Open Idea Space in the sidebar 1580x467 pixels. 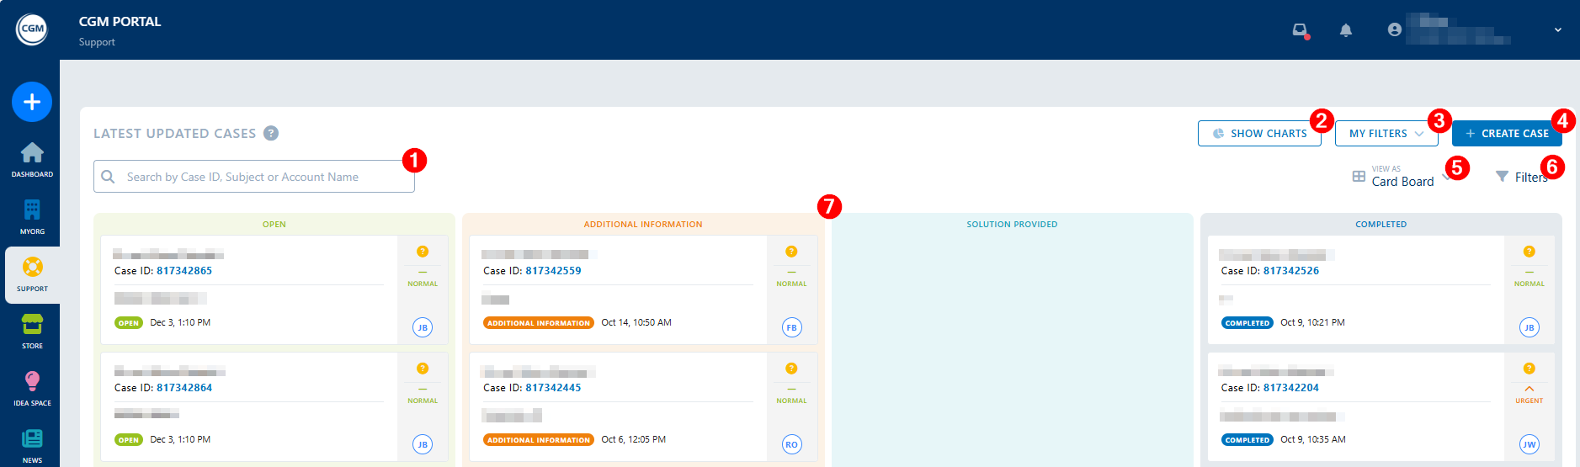[x=32, y=389]
